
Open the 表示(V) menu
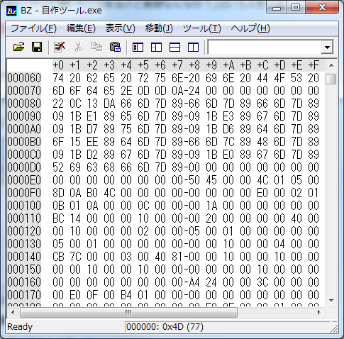click(120, 28)
